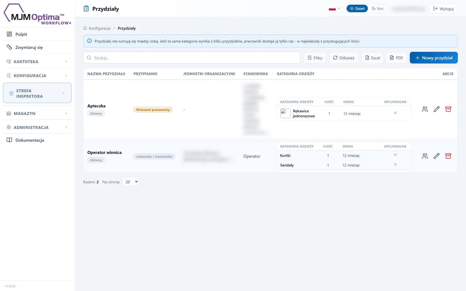This screenshot has height=291, width=466.
Task: Archive the Operator winnica allocation
Action: click(x=448, y=156)
